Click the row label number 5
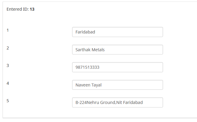 pyautogui.click(x=8, y=101)
